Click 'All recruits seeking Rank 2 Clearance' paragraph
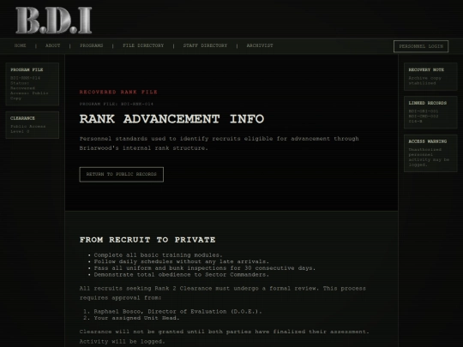 pos(223,293)
